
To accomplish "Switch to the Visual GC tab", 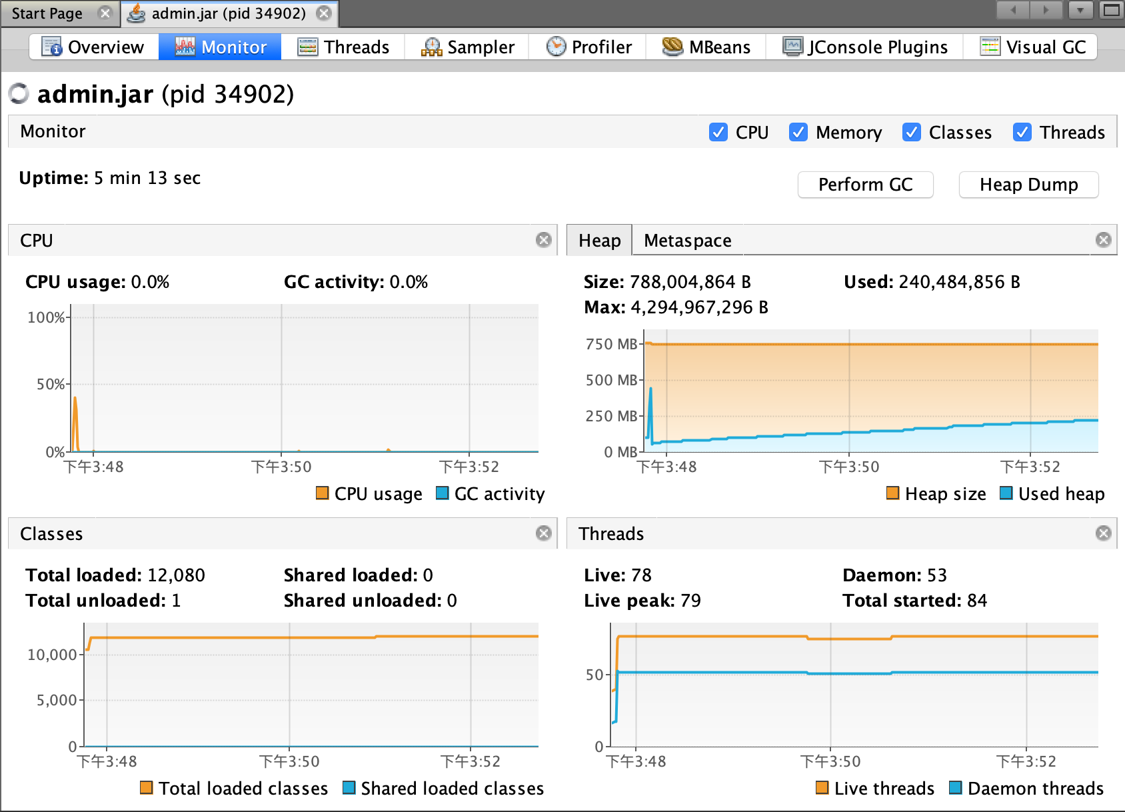I will click(x=1032, y=47).
